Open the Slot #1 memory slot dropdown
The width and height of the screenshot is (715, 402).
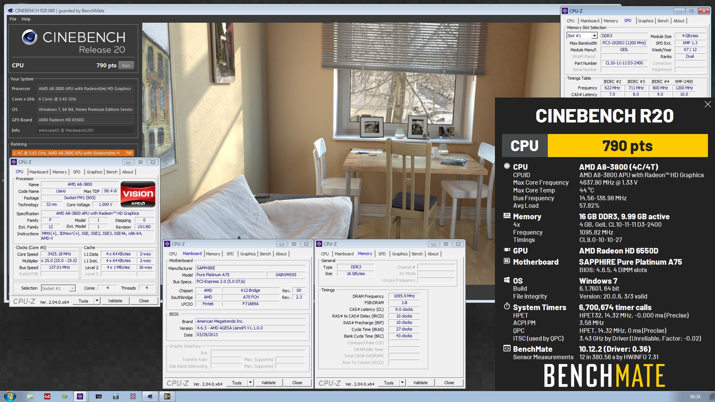click(x=594, y=36)
